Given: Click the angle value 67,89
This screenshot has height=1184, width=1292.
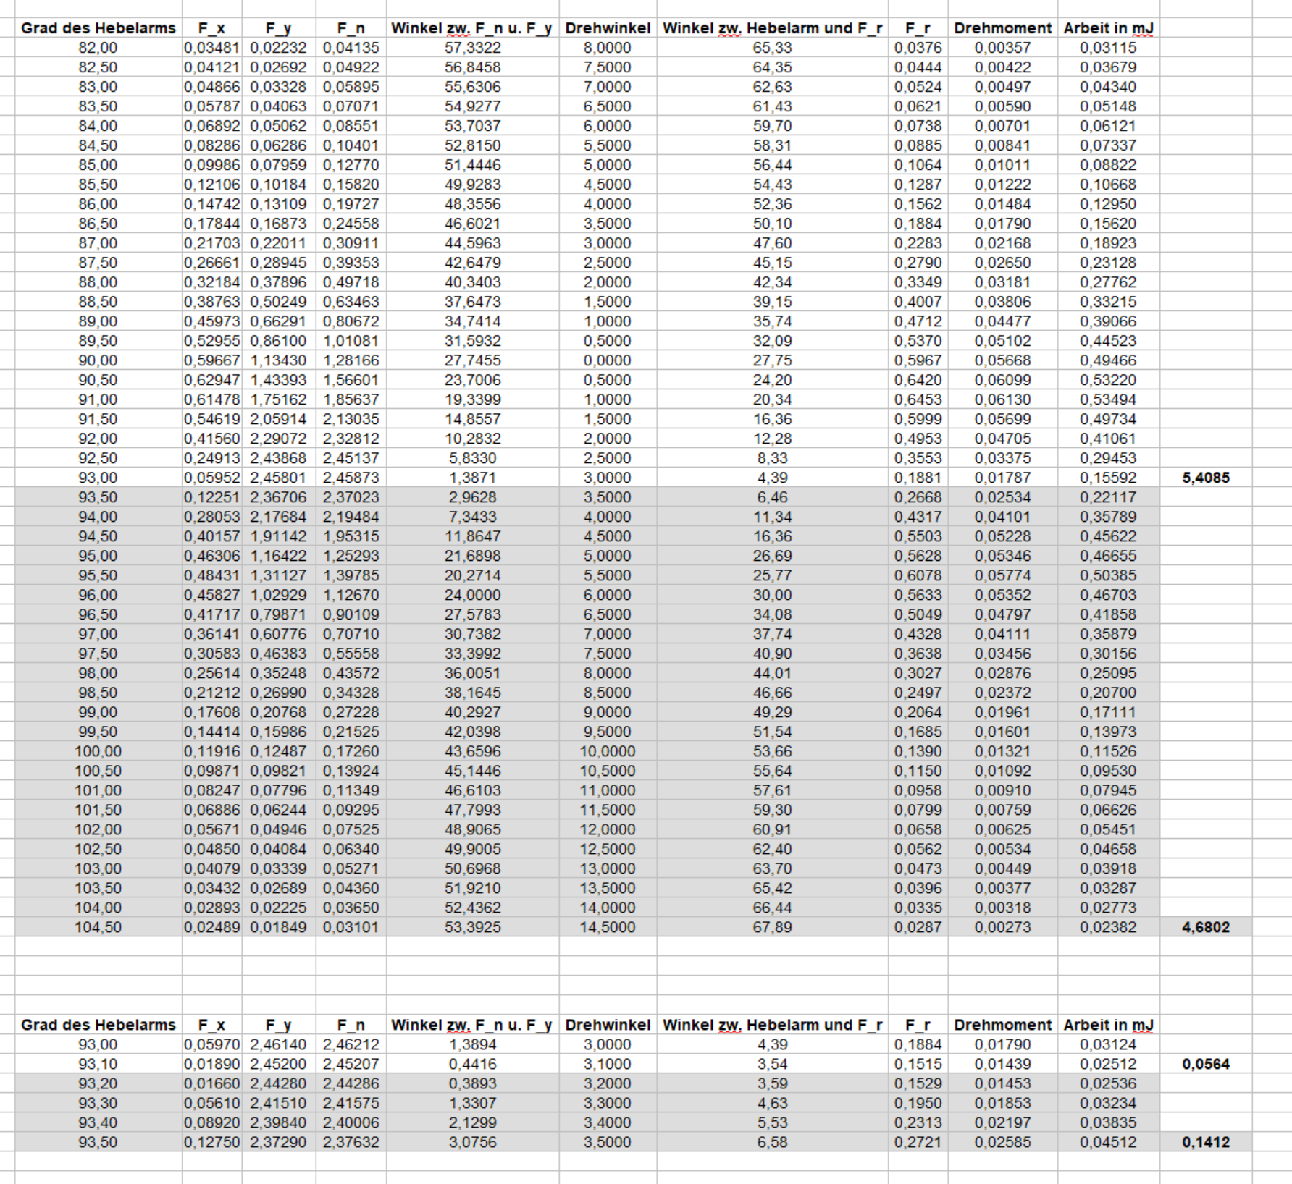Looking at the screenshot, I should pyautogui.click(x=772, y=927).
